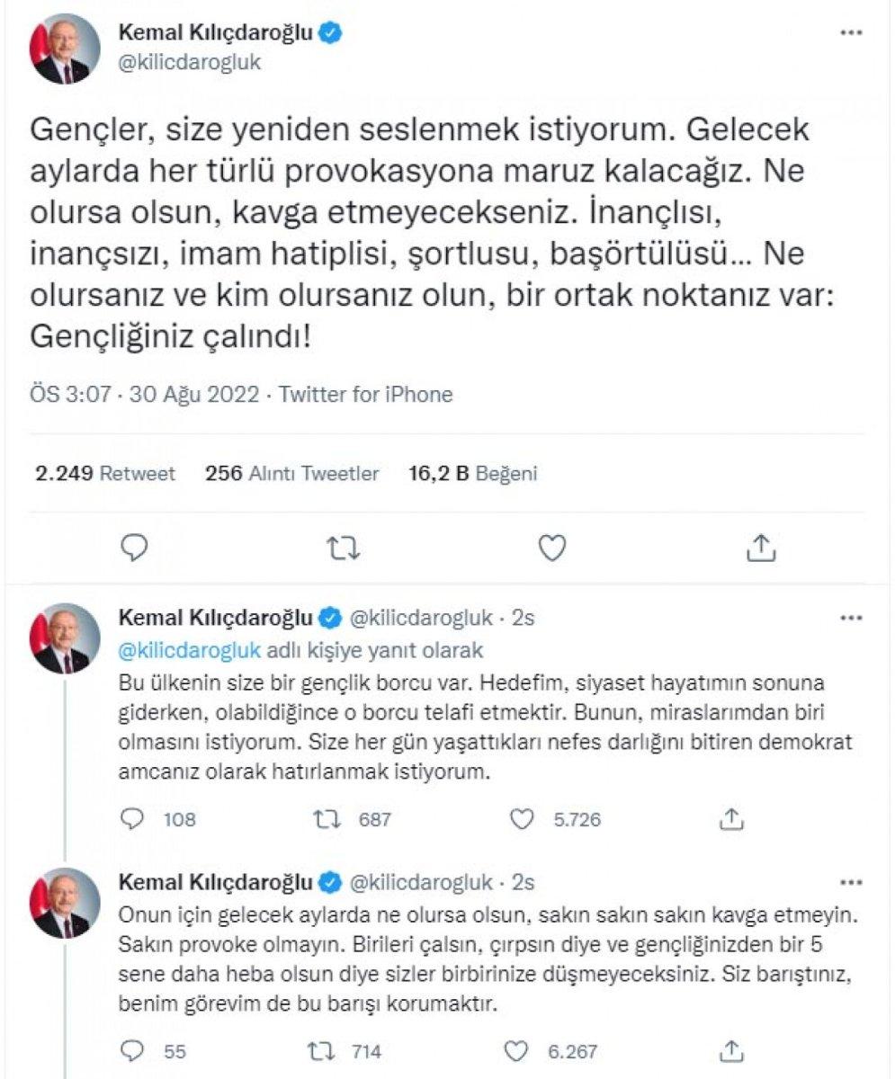Screen dimensions: 895x1079
Task: Reply to the main tweet
Action: [133, 545]
